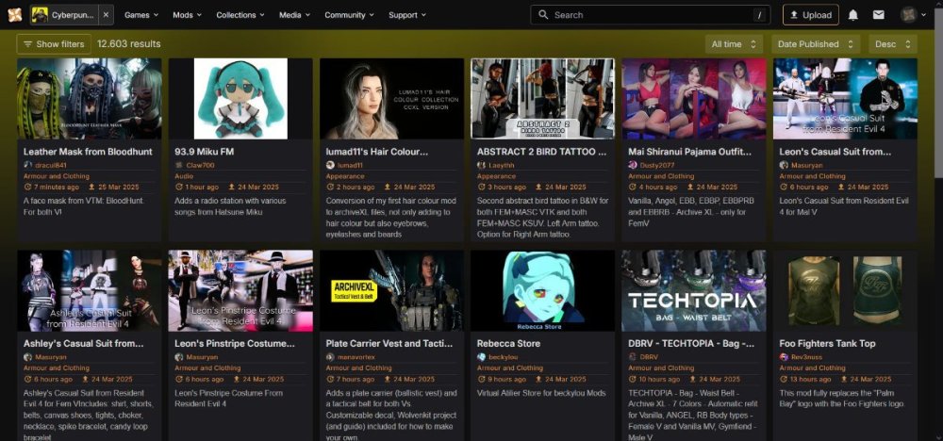Open the All time dropdown
The height and width of the screenshot is (441, 943).
(x=734, y=44)
